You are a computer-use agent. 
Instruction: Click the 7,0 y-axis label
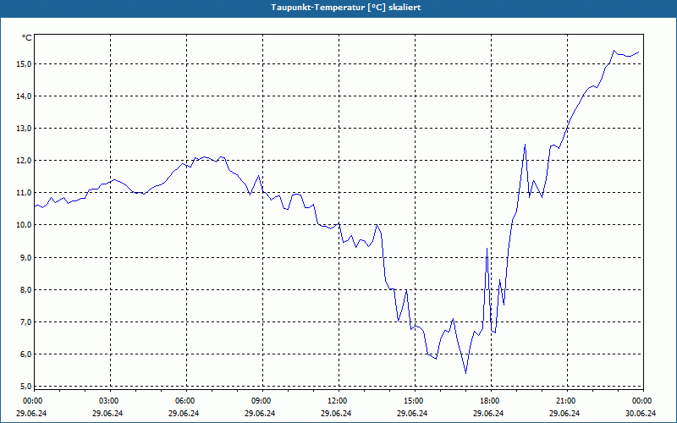pyautogui.click(x=25, y=321)
